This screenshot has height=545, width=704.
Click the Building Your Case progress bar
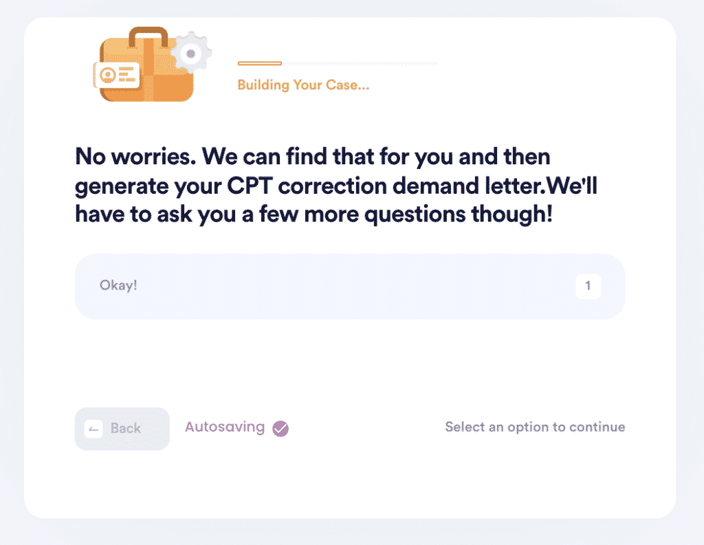[337, 63]
